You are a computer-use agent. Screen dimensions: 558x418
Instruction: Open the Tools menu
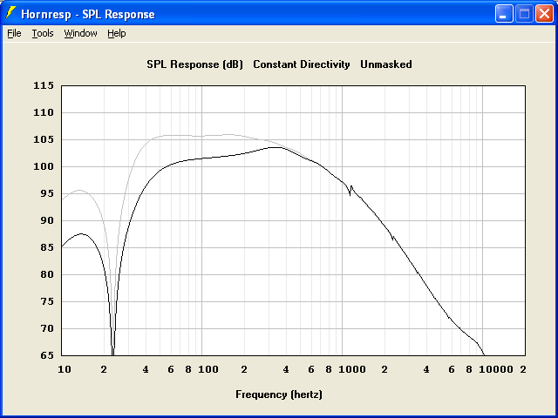[43, 33]
